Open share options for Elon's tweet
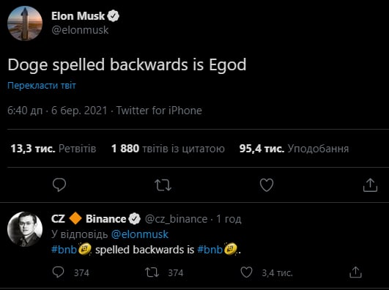This screenshot has height=290, width=389. (370, 185)
